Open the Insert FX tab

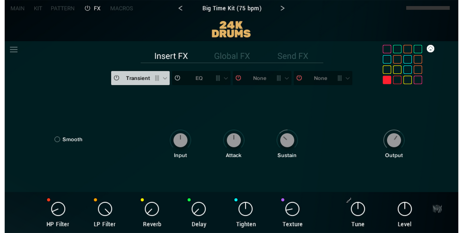pos(171,56)
